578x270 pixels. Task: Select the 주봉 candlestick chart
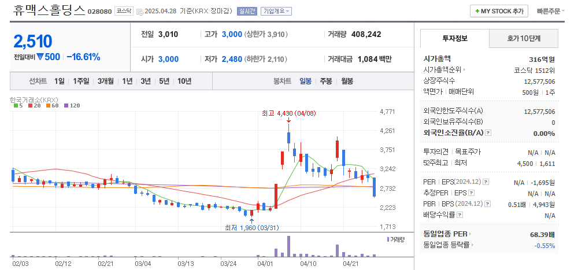(326, 81)
